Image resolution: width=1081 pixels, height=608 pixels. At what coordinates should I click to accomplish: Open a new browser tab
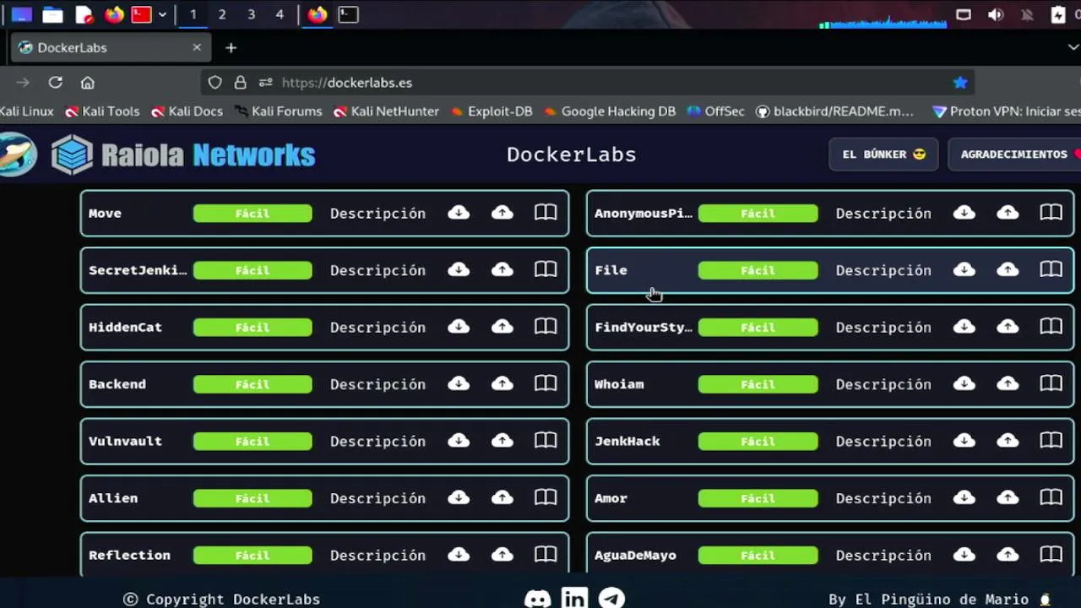[x=231, y=47]
